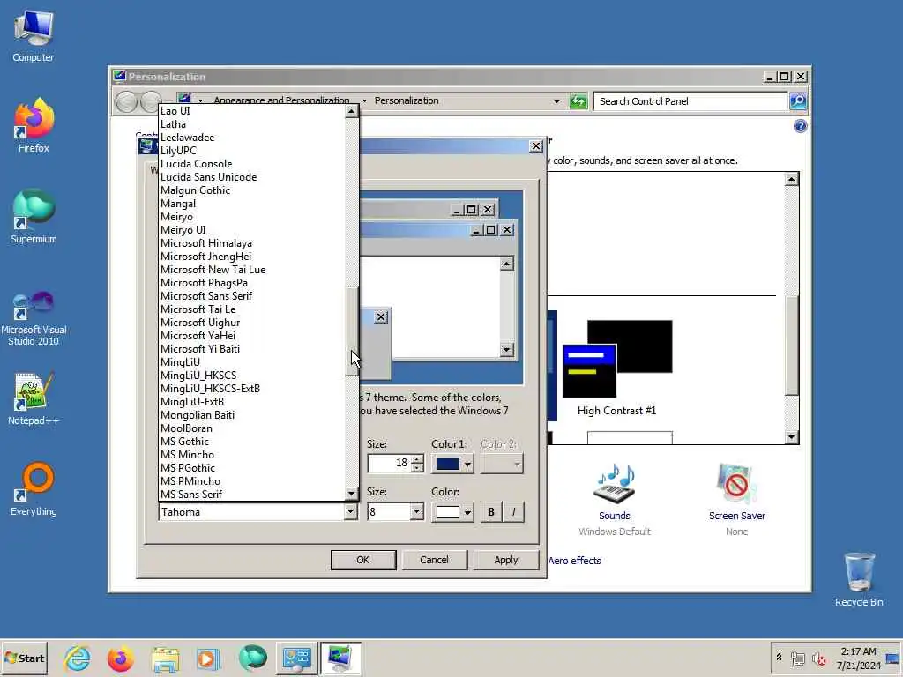The width and height of the screenshot is (903, 677).
Task: Open Everything search desktop shortcut
Action: click(x=34, y=489)
